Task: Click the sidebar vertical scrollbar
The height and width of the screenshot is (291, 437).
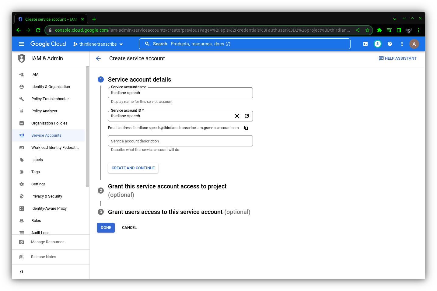Action: pyautogui.click(x=88, y=126)
